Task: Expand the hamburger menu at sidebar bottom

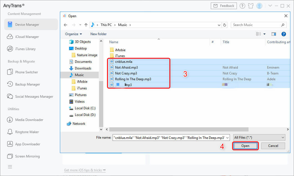Action: pos(10,167)
